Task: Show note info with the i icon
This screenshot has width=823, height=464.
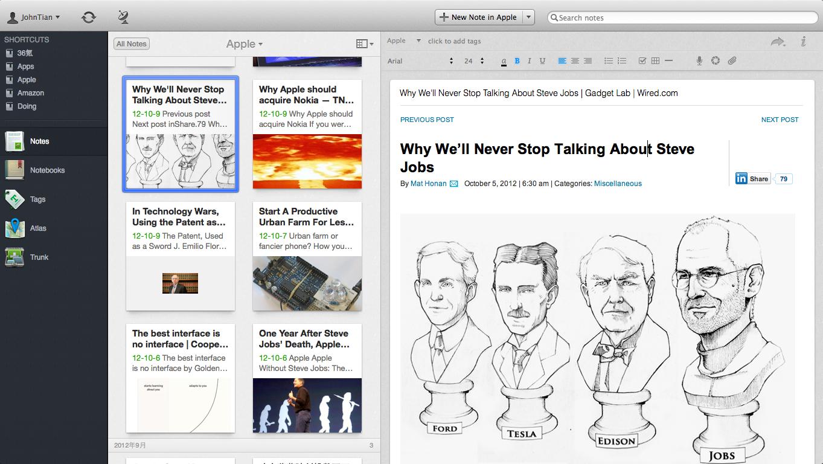Action: (x=803, y=41)
